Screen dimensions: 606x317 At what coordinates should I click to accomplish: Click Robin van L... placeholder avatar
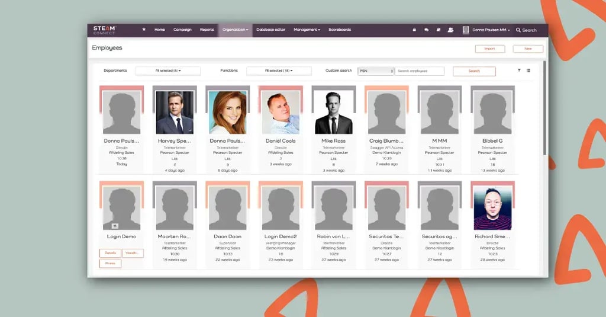[334, 208]
